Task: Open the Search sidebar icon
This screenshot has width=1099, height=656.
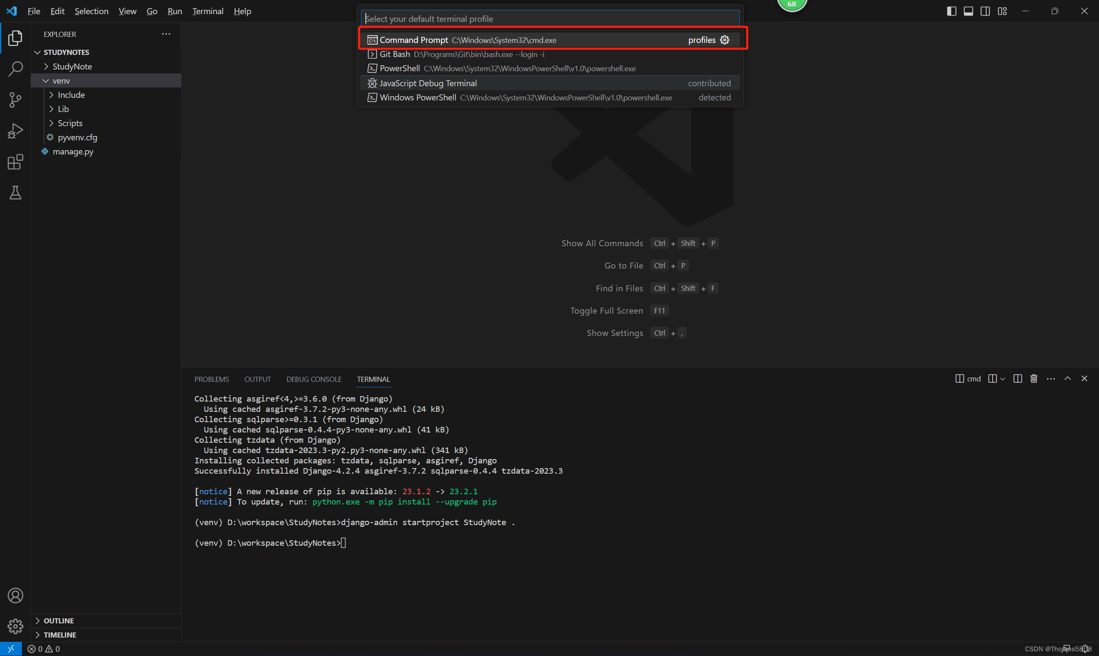Action: 15,69
